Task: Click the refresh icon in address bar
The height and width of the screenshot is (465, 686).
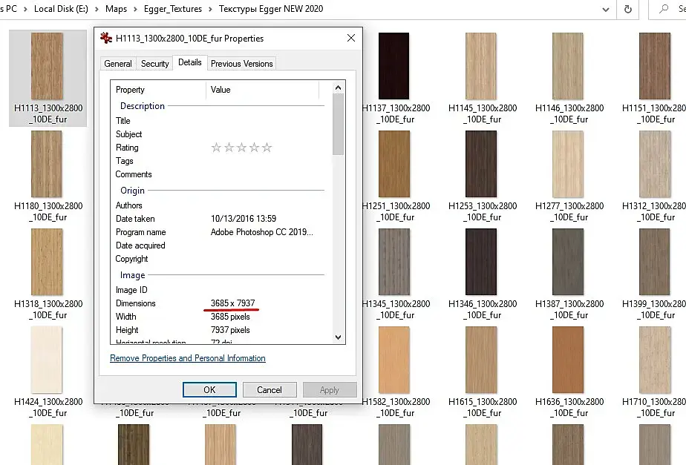Action: 628,9
